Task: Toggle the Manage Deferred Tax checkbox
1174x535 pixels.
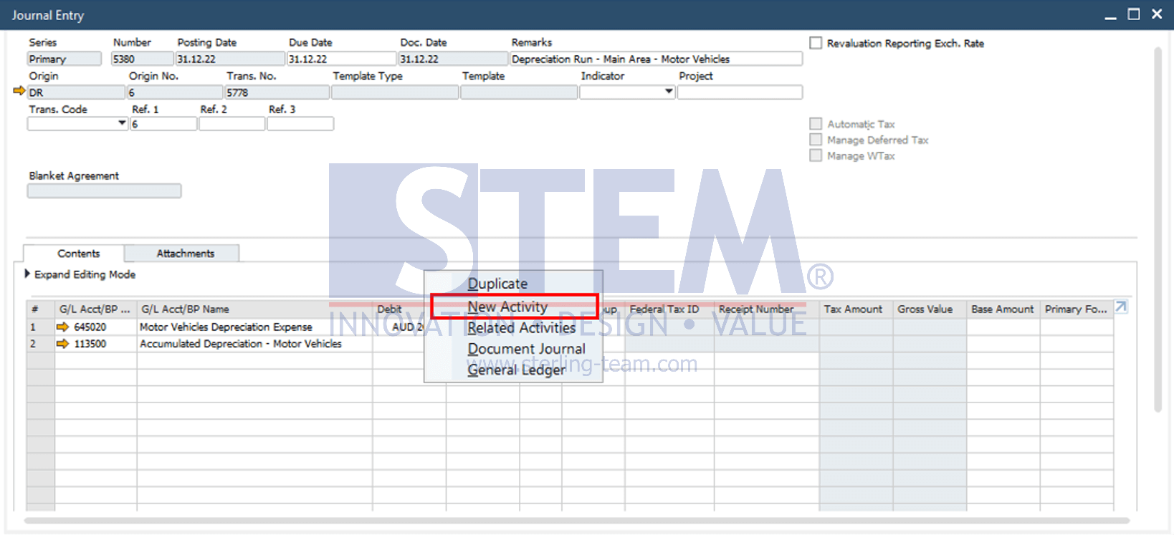Action: pyautogui.click(x=816, y=140)
